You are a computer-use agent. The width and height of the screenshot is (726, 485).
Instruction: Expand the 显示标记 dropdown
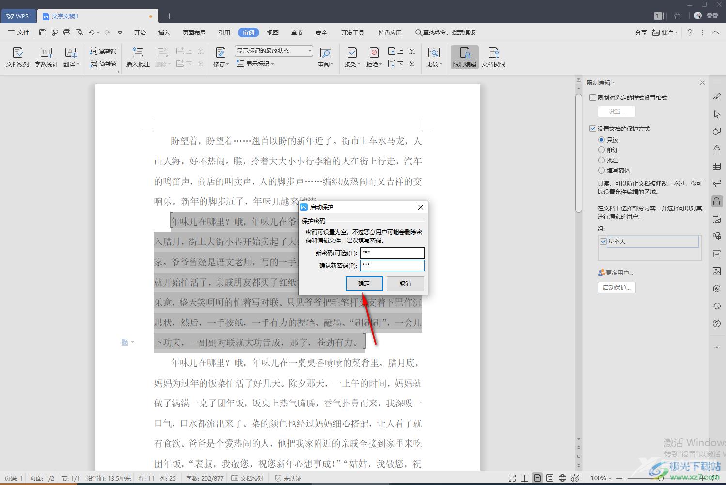point(255,64)
